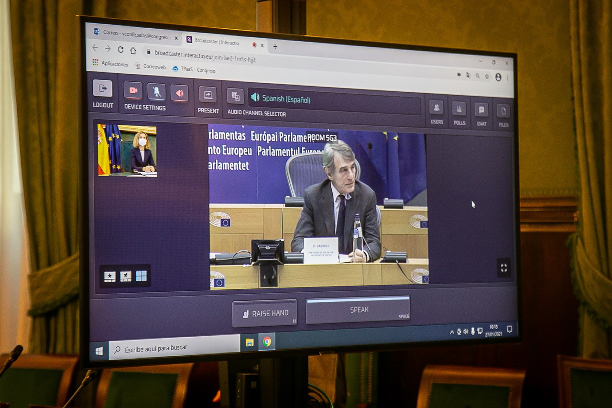Toggle the speaker sound in Device Settings
Screen dimensions: 612x408
179,93
